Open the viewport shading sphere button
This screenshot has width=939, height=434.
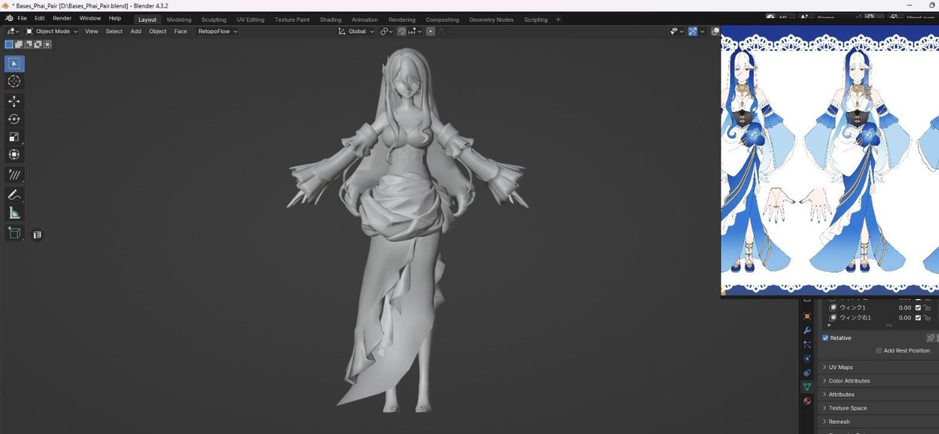tap(715, 31)
